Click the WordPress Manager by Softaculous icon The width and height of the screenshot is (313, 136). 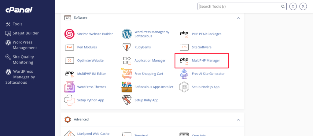(127, 34)
